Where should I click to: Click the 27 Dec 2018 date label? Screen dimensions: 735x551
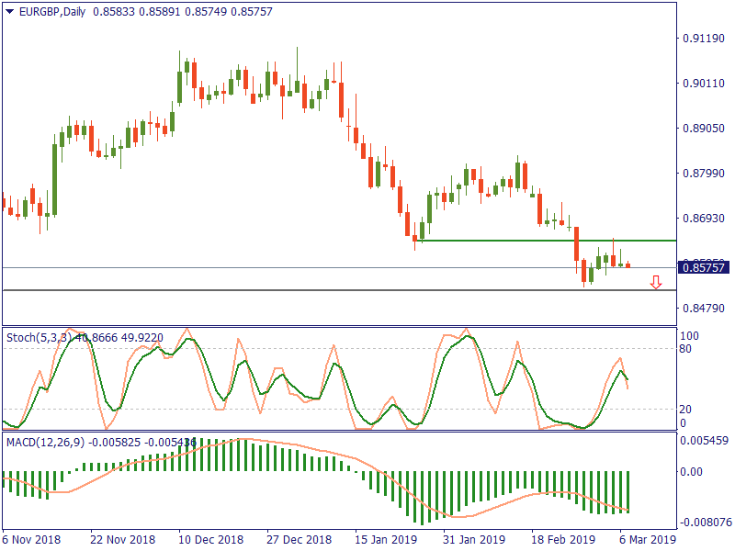pyautogui.click(x=300, y=540)
